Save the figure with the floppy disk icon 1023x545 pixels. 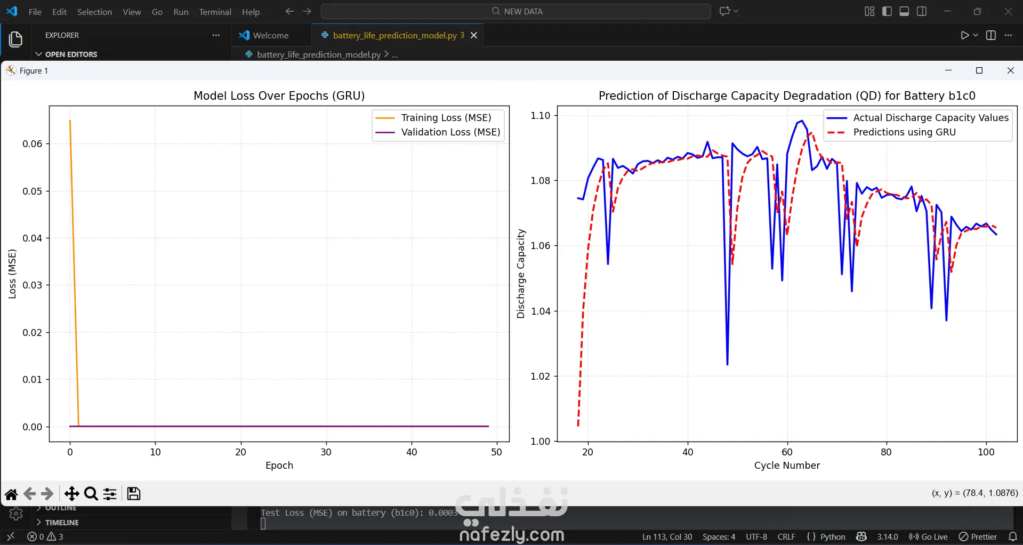click(x=134, y=494)
